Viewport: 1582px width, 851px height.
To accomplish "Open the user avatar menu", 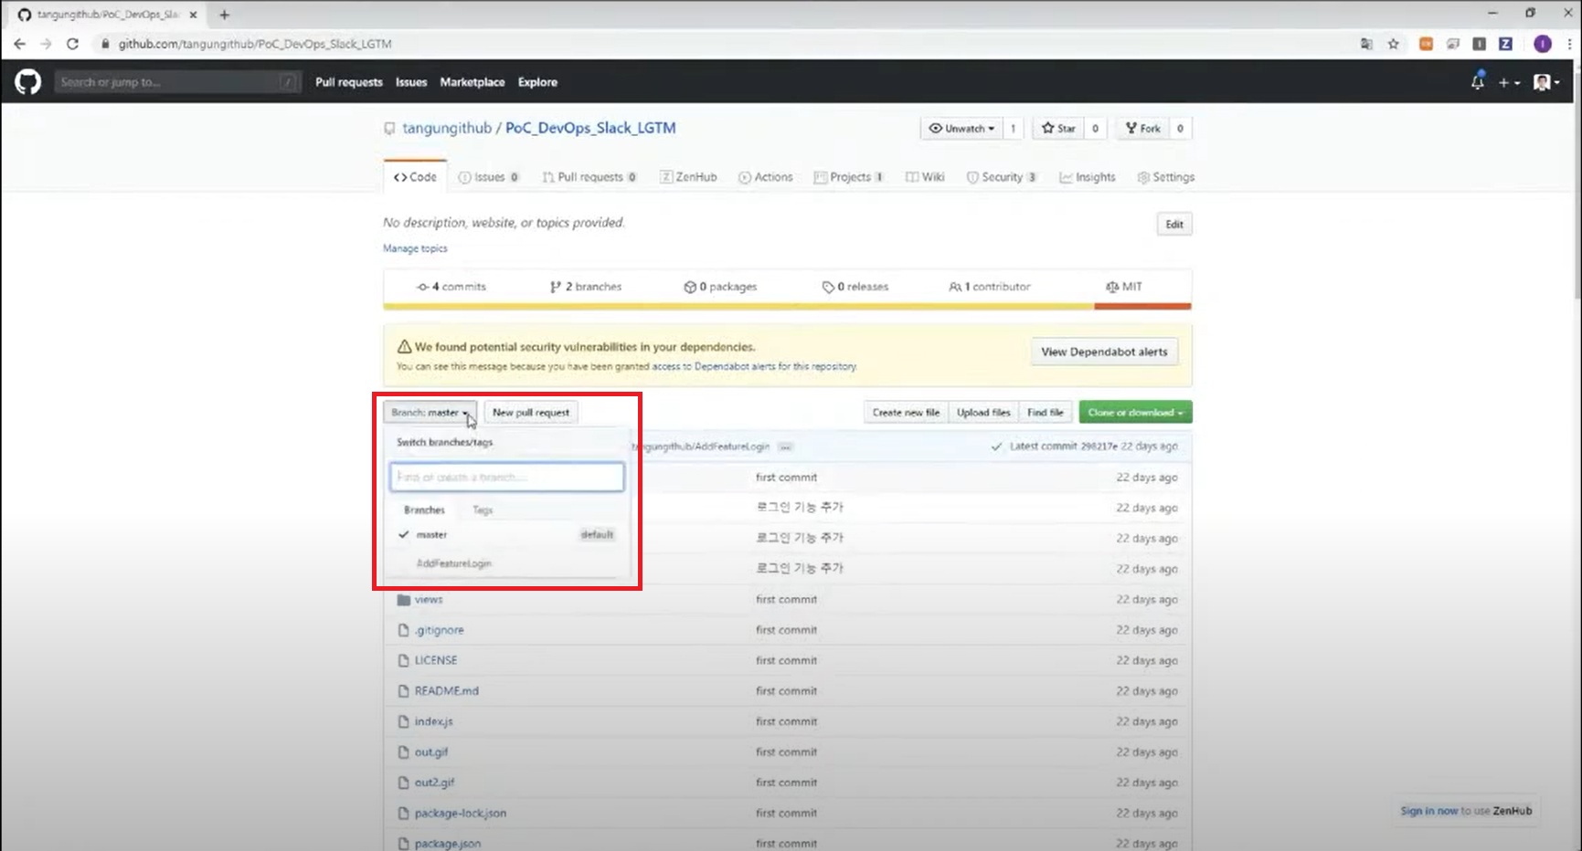I will (x=1546, y=82).
